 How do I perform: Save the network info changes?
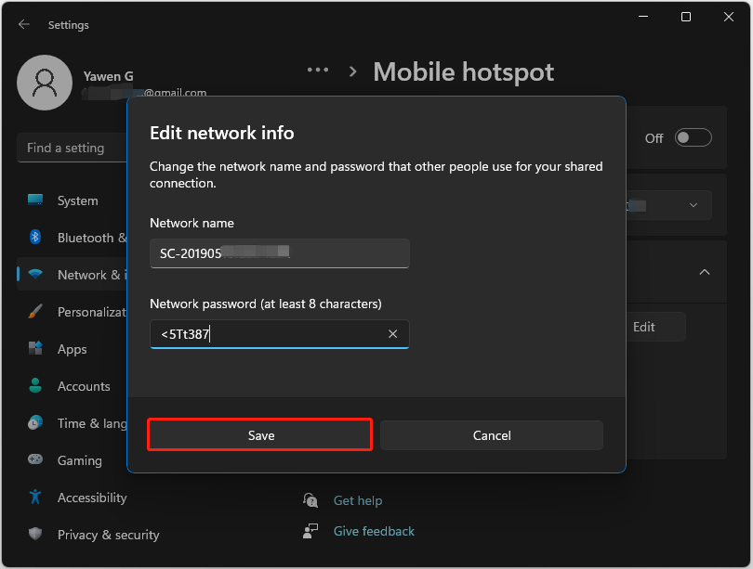(x=259, y=434)
